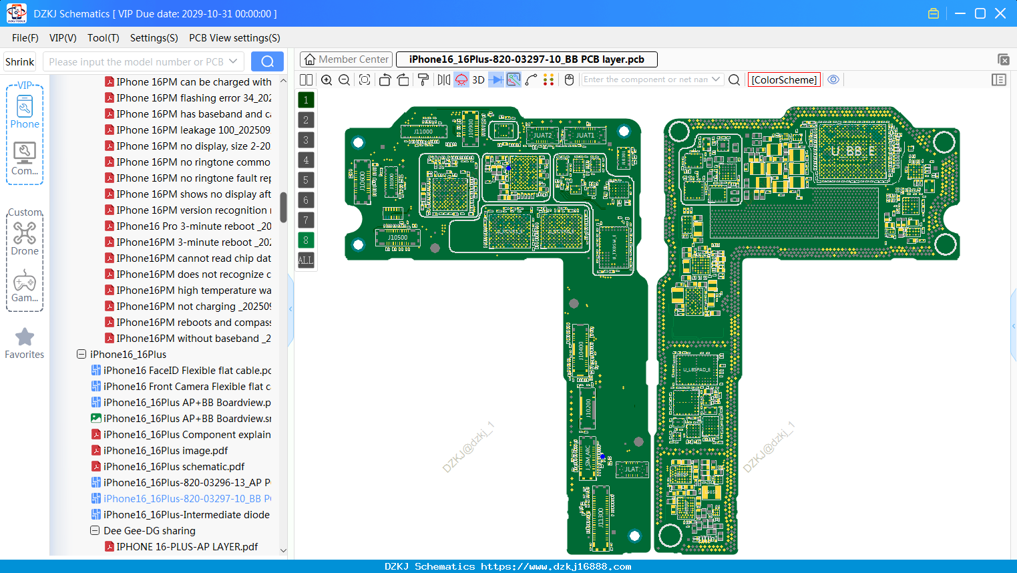This screenshot has height=573, width=1017.
Task: Open IPhone16PM not charging file
Action: pos(188,307)
